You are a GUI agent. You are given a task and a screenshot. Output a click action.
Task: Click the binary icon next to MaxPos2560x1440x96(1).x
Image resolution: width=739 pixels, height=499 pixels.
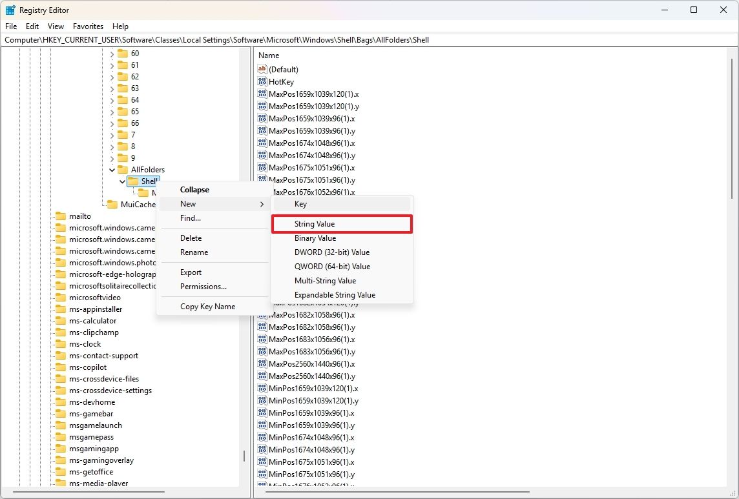tap(262, 363)
